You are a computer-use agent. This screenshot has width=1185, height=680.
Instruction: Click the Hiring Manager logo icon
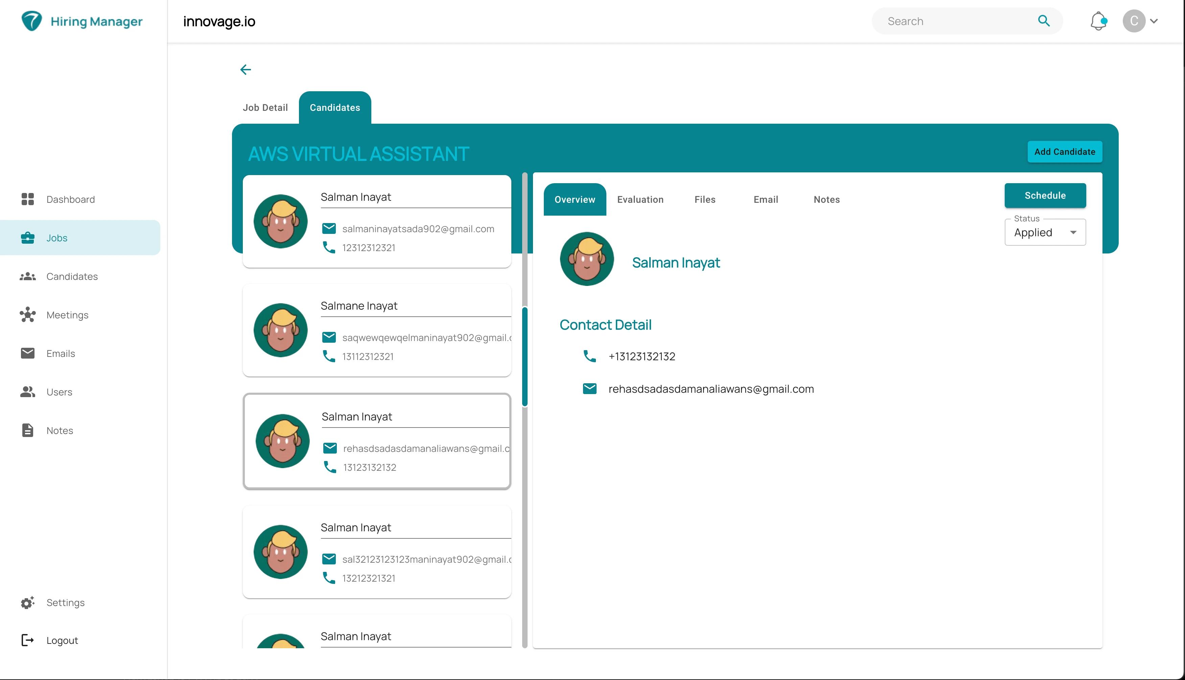click(x=32, y=22)
